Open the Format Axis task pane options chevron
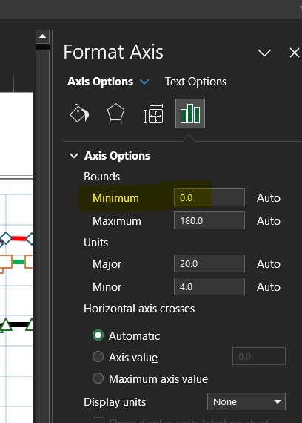Screen dimensions: 302x423 [x=264, y=53]
